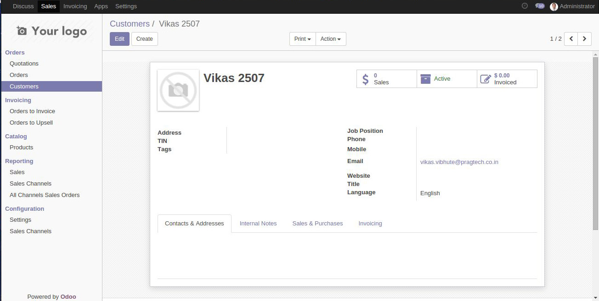Open the Sales top menu

[x=48, y=6]
